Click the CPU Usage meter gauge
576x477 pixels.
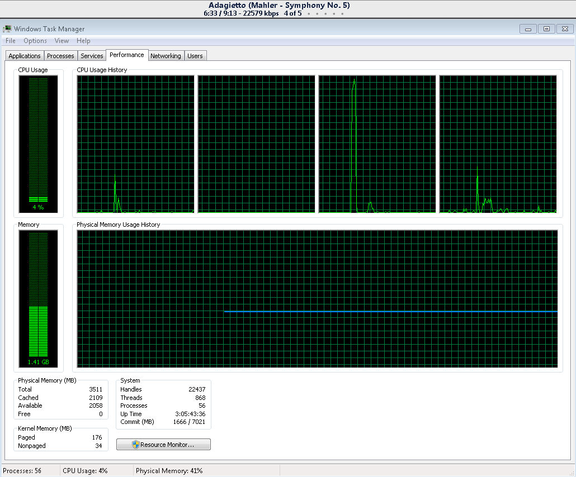coord(38,144)
